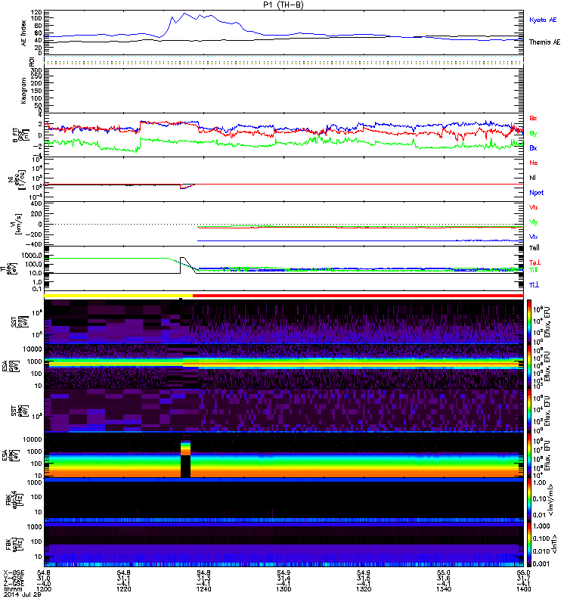Click the red "Bz" legend label
This screenshot has height=605, width=567.
[x=533, y=118]
